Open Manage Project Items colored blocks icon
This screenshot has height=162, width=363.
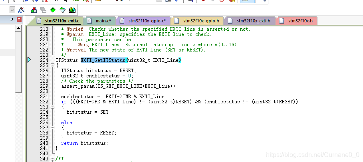pyautogui.click(x=34, y=10)
